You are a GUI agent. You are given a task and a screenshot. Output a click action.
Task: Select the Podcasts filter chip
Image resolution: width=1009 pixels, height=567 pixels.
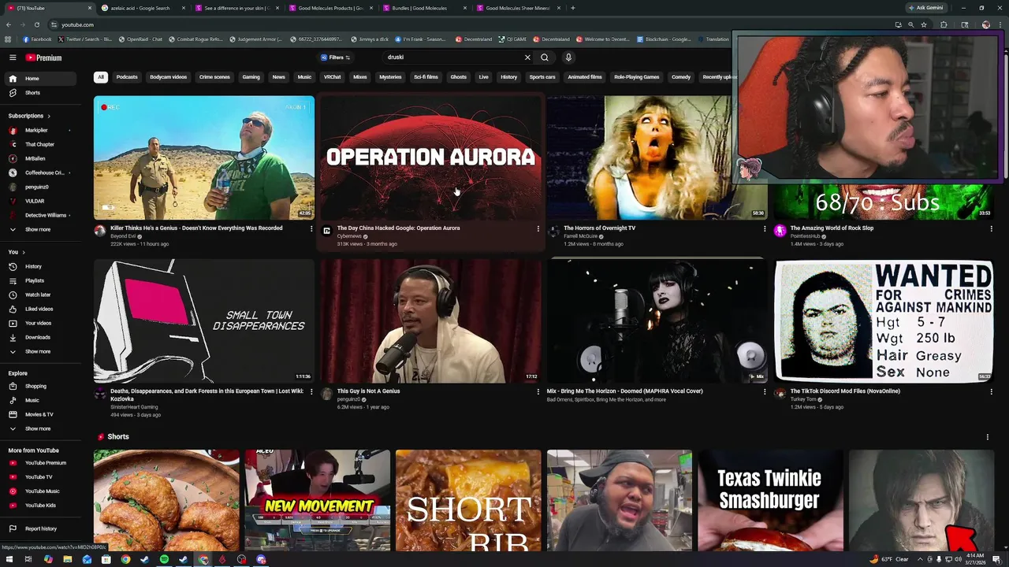click(127, 77)
